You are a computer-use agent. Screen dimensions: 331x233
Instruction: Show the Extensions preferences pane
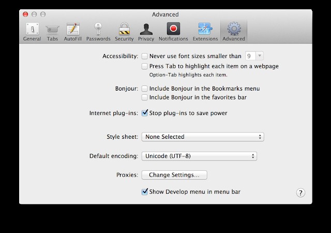tap(205, 31)
